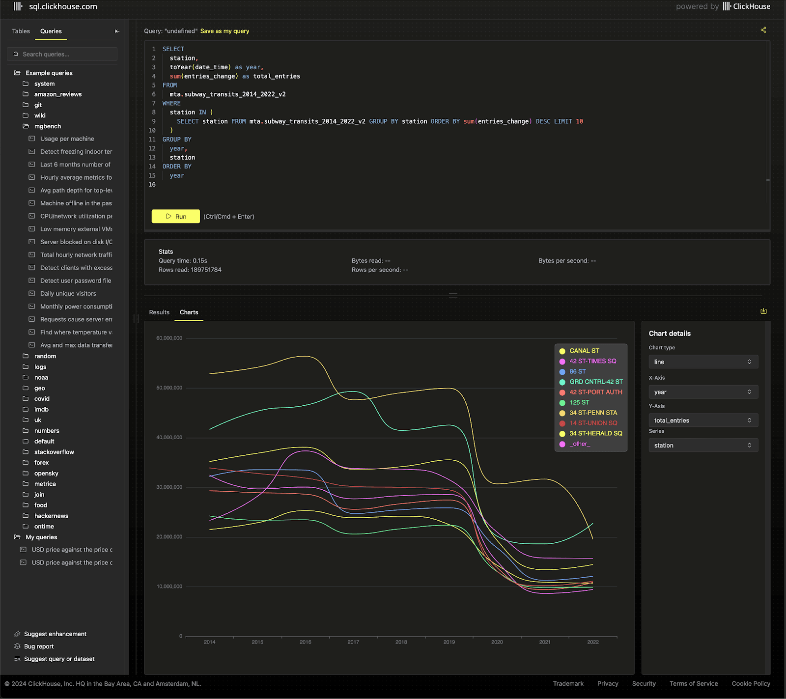The height and width of the screenshot is (699, 786).
Task: Open the 'Usage per machine' query icon
Action: click(32, 139)
